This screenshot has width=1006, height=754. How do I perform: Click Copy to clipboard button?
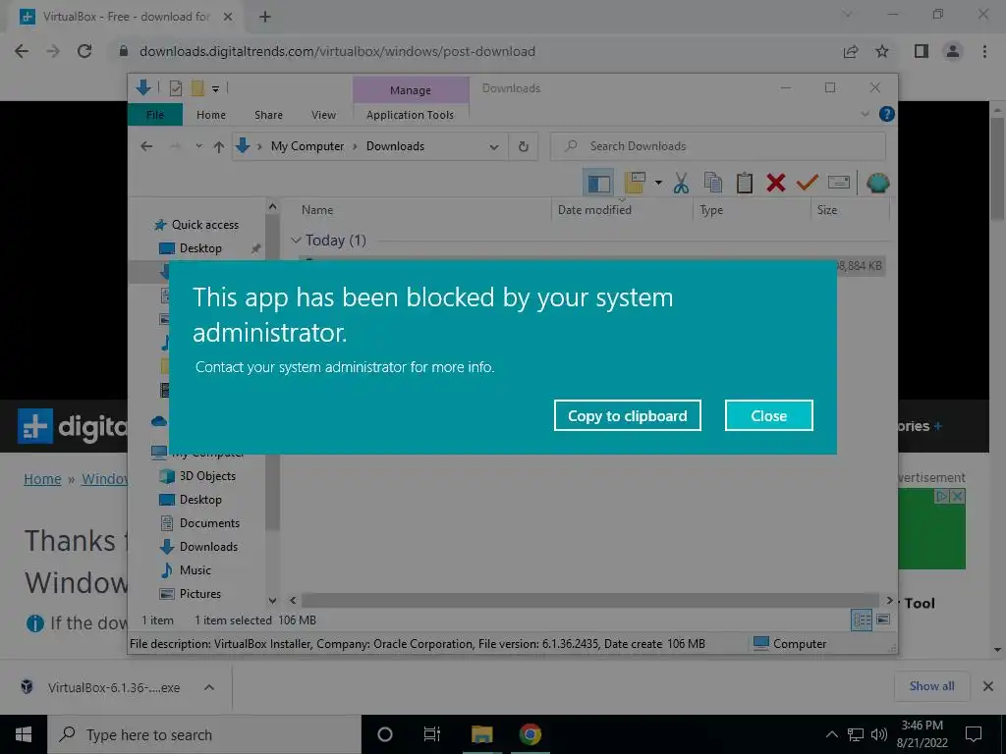coord(627,415)
